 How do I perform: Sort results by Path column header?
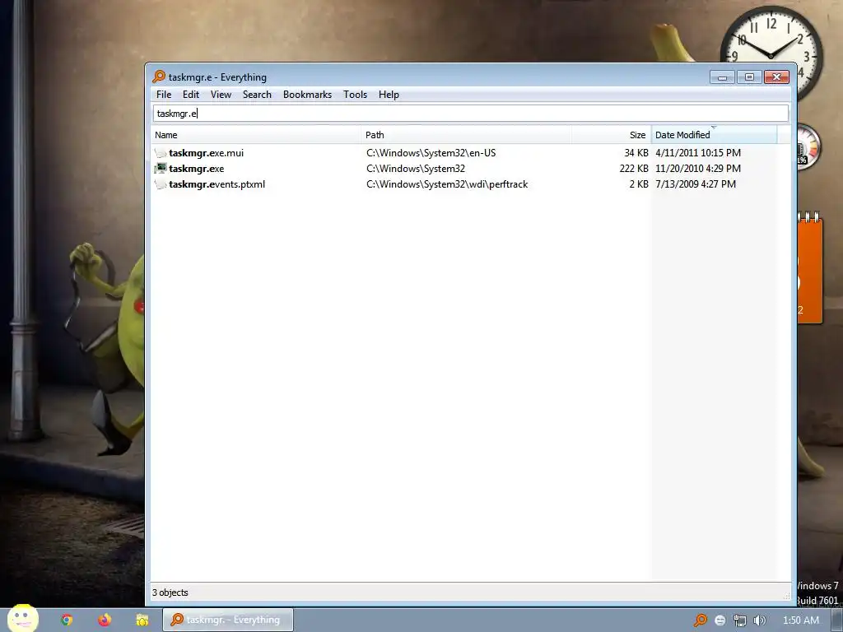466,135
